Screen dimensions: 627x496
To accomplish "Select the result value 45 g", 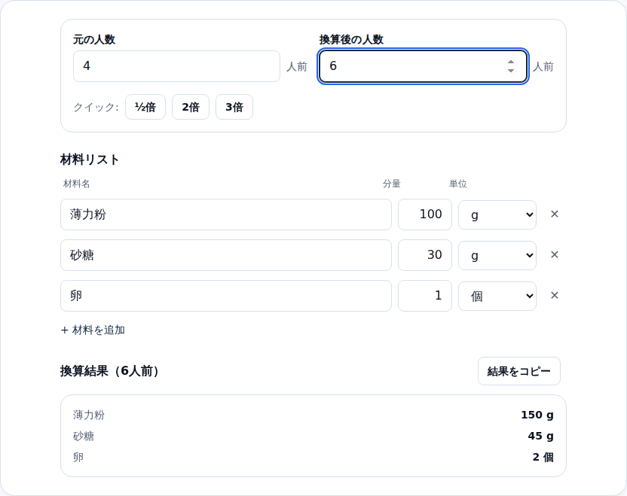I will (x=540, y=436).
